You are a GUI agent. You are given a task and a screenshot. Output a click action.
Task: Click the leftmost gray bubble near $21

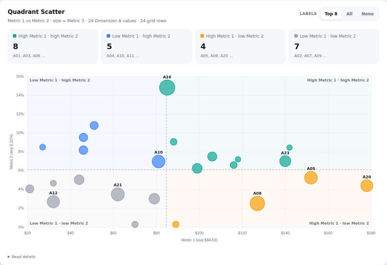click(30, 189)
